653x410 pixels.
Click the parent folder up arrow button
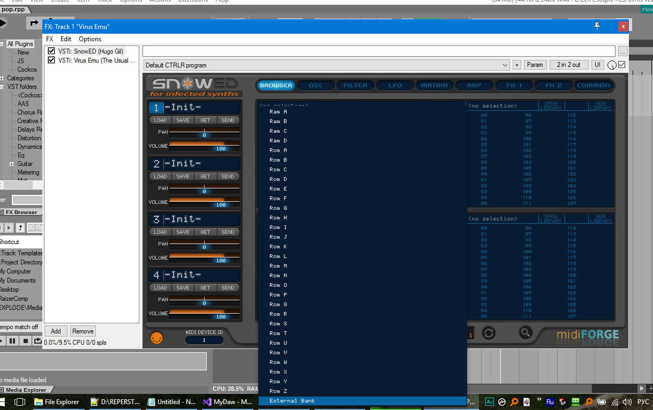(20, 227)
